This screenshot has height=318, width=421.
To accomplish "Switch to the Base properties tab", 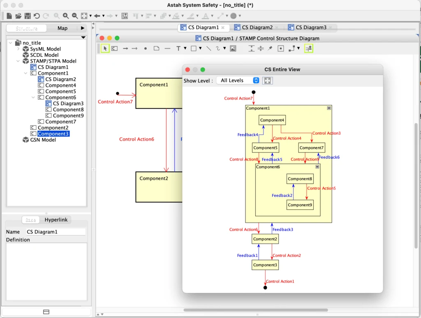I will 30,220.
